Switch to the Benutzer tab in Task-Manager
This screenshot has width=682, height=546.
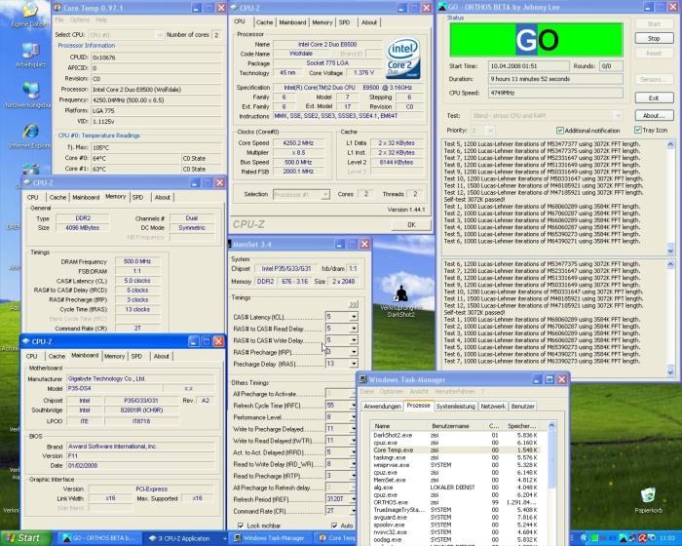pos(522,406)
